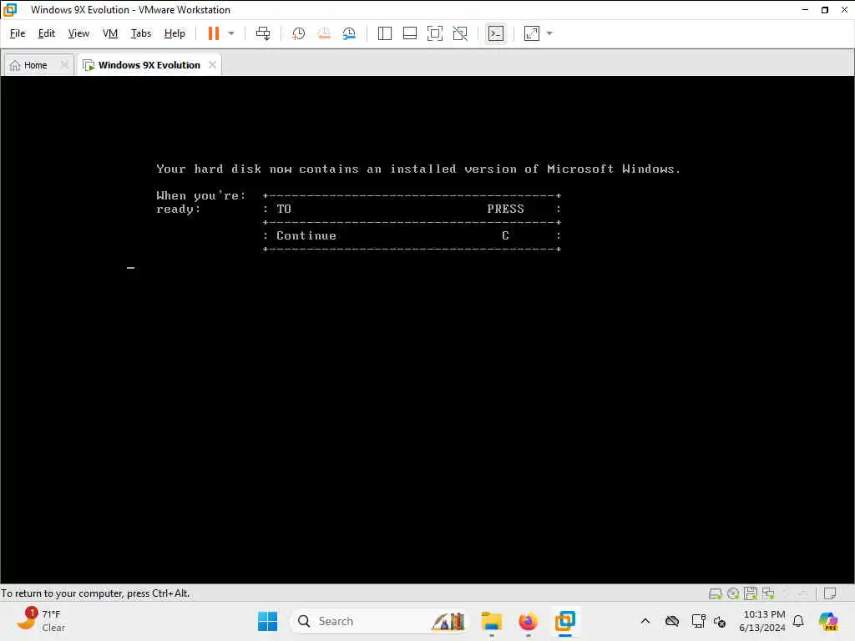Open the Help menu
Screen dimensions: 855x641
(x=175, y=33)
